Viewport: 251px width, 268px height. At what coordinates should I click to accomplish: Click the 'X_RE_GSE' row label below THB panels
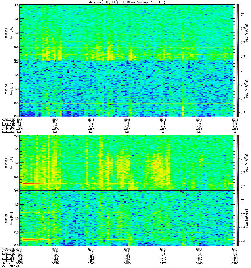point(8,120)
